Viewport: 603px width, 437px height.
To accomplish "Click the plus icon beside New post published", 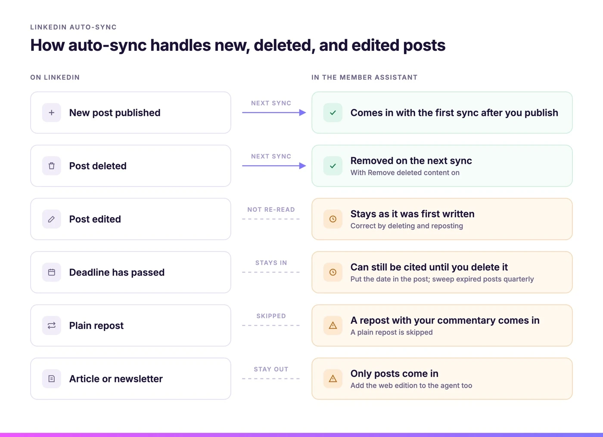I will point(51,113).
